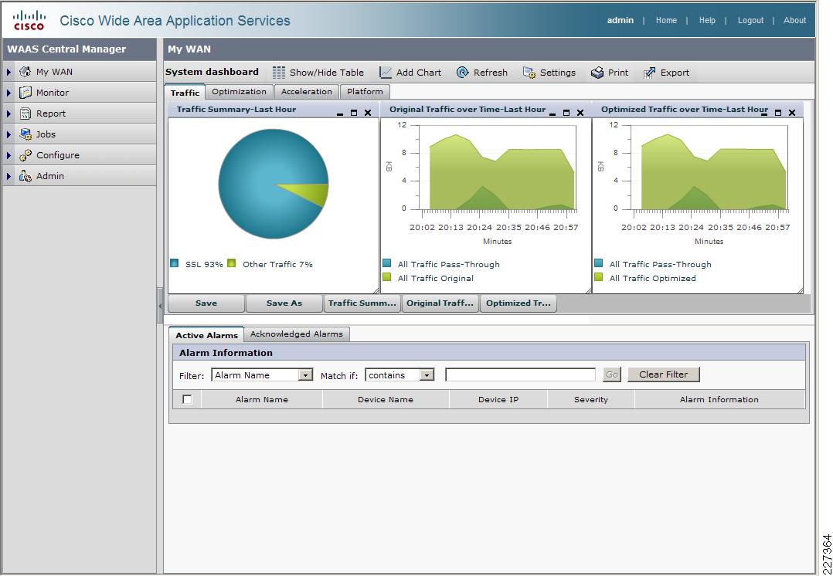This screenshot has width=833, height=576.
Task: Open the Match if contains dropdown
Action: pyautogui.click(x=427, y=375)
